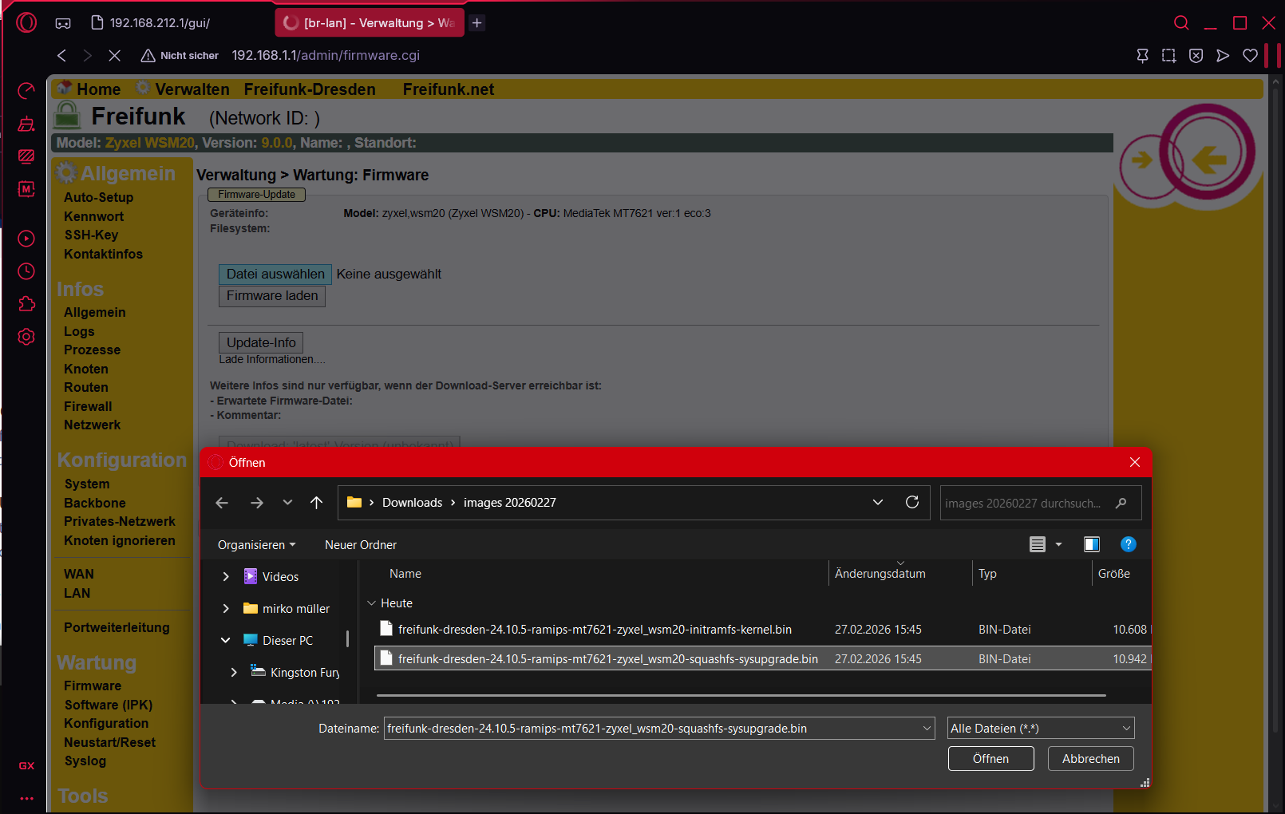This screenshot has width=1285, height=814.
Task: Go up one folder level in dialog
Action: coord(316,503)
